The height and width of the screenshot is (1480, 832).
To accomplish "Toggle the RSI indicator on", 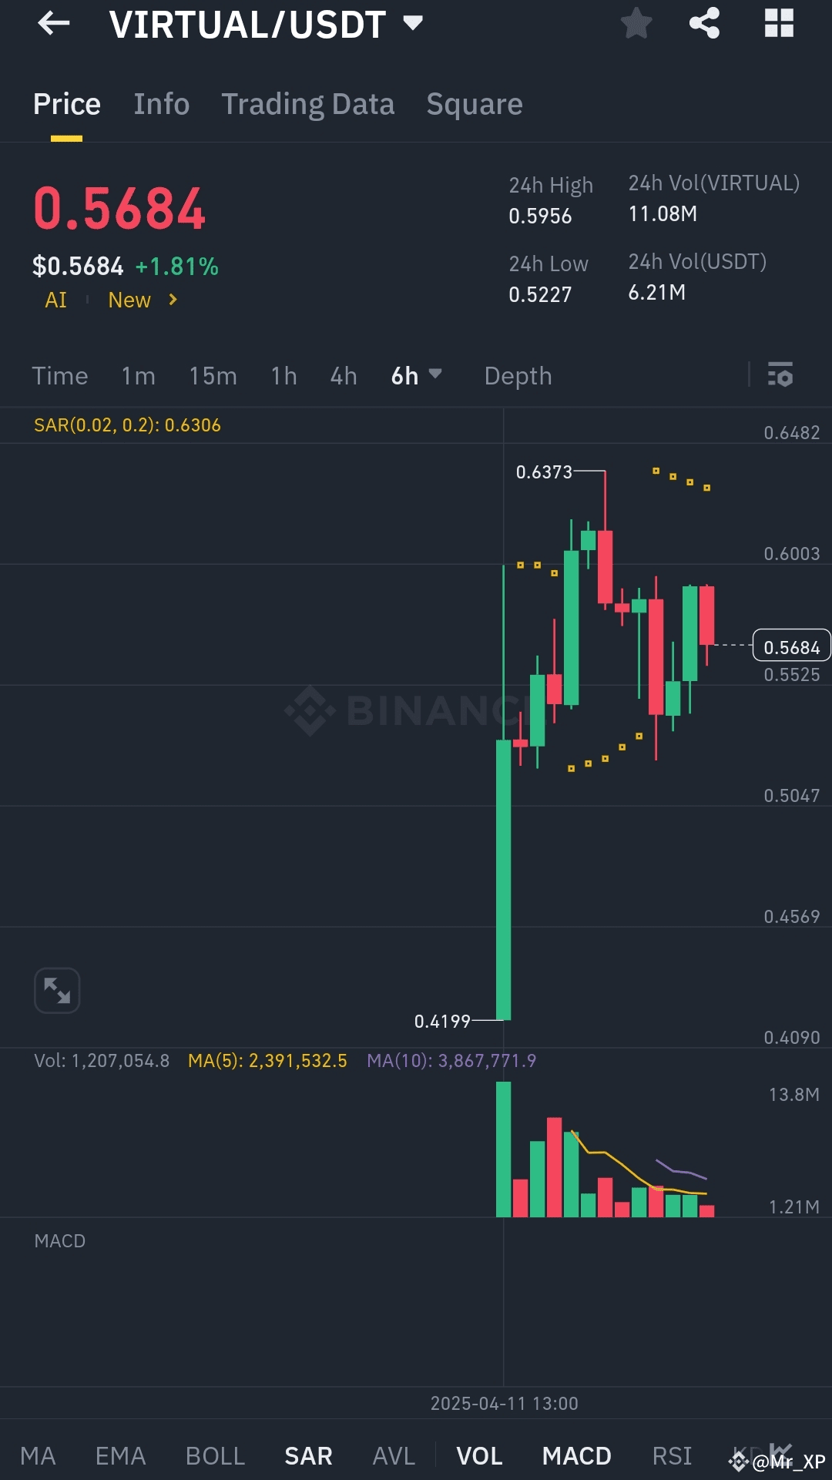I will coord(671,1451).
